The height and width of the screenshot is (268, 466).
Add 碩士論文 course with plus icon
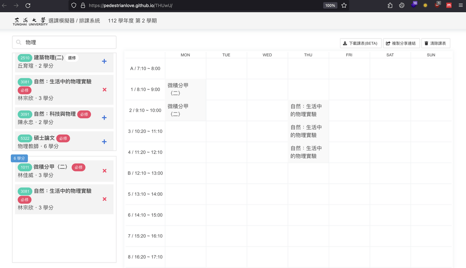point(104,142)
